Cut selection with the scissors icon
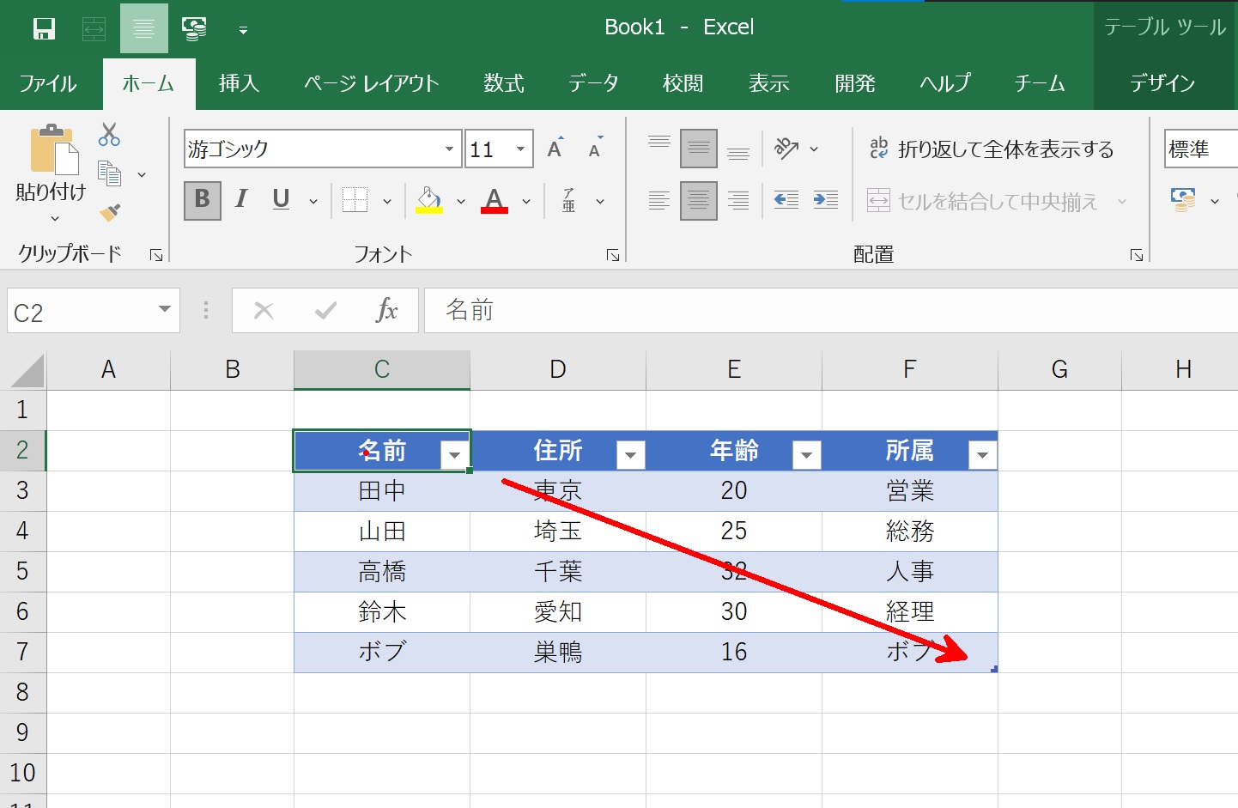The width and height of the screenshot is (1238, 808). pos(109,134)
